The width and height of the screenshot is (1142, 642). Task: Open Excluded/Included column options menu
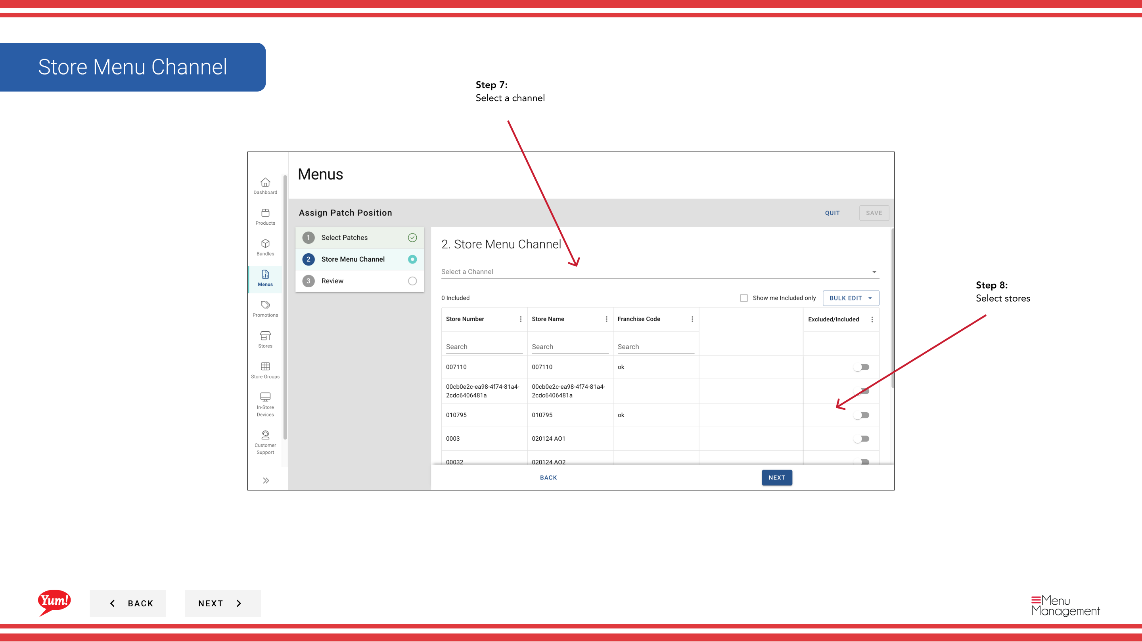coord(872,319)
